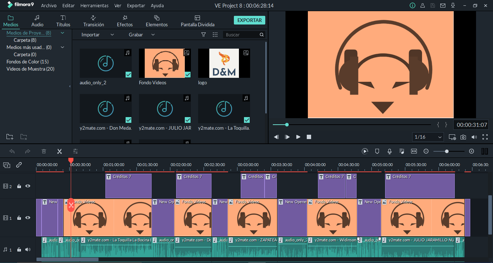
Task: Open the Exportar menu
Action: 136,6
